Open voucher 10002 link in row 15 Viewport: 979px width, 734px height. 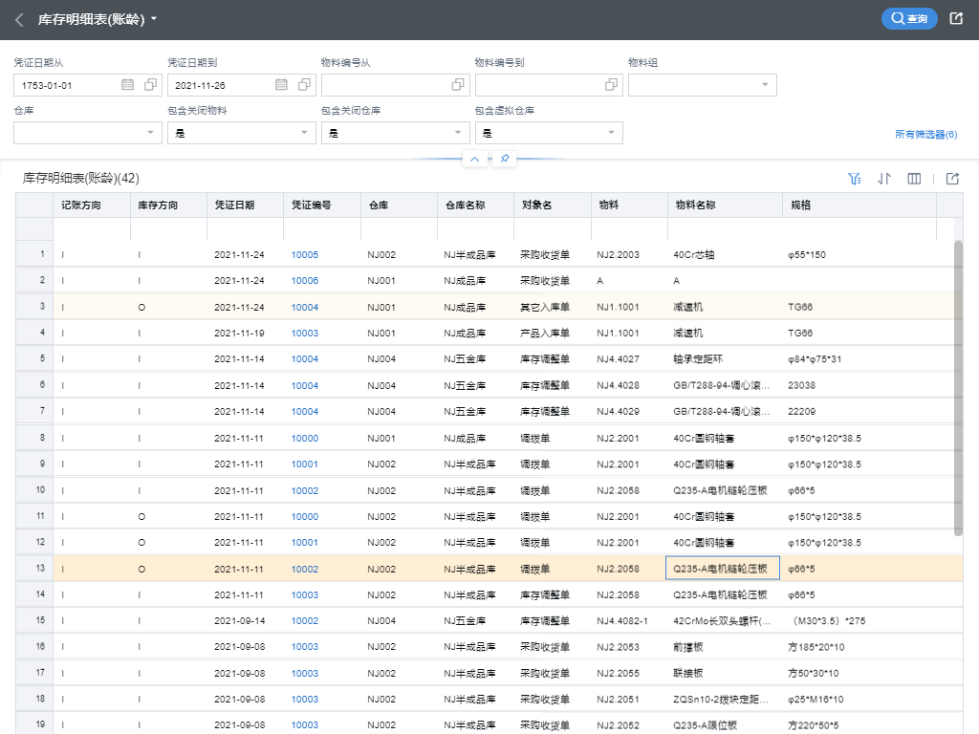(x=305, y=621)
